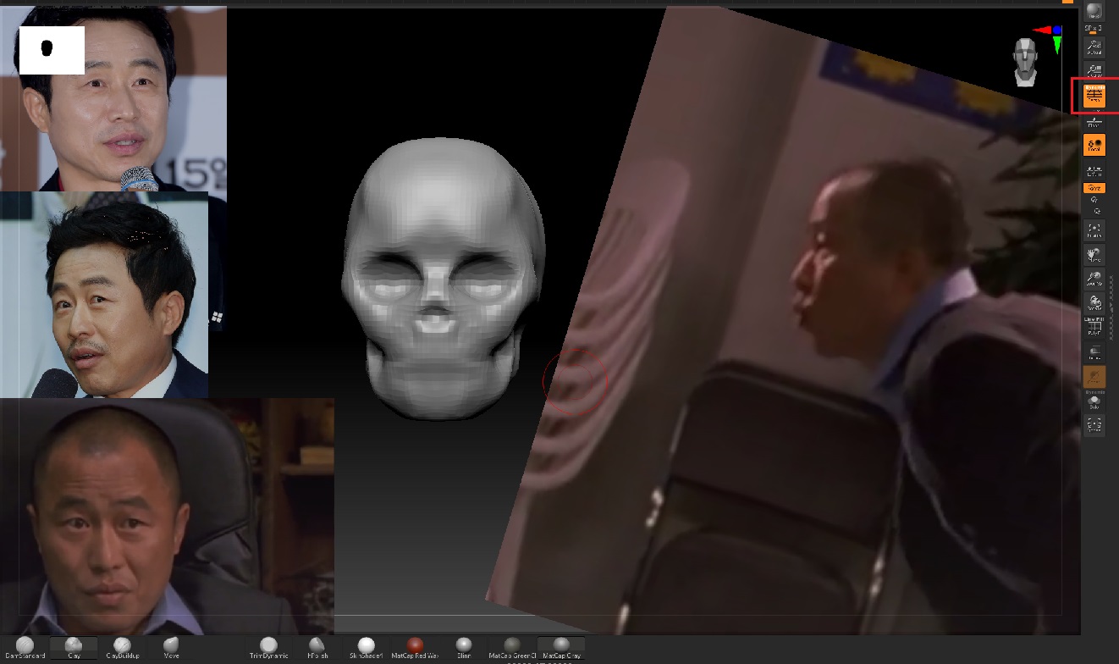Apply the Blinn material
1119x664 pixels.
(x=463, y=648)
